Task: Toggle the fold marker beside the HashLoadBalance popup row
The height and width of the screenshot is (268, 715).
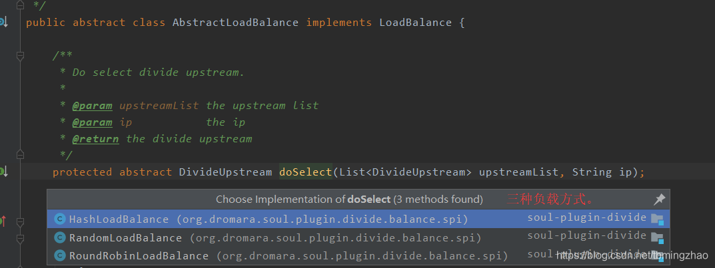Action: (x=20, y=221)
